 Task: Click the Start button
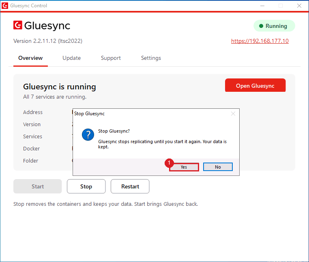click(37, 186)
